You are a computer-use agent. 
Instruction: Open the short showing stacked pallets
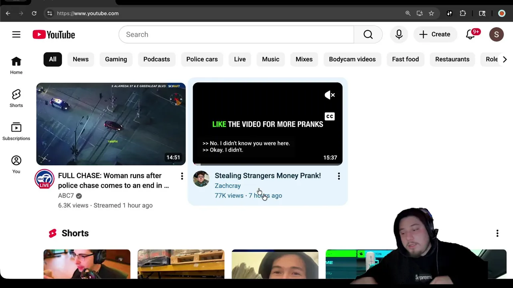pos(181,264)
